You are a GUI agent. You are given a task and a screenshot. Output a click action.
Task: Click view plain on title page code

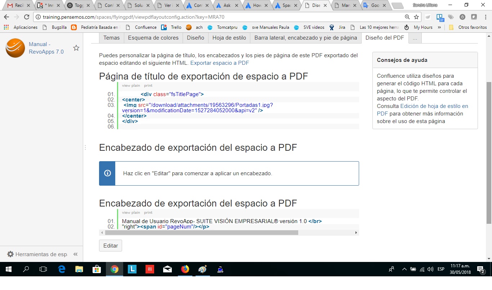tap(131, 86)
